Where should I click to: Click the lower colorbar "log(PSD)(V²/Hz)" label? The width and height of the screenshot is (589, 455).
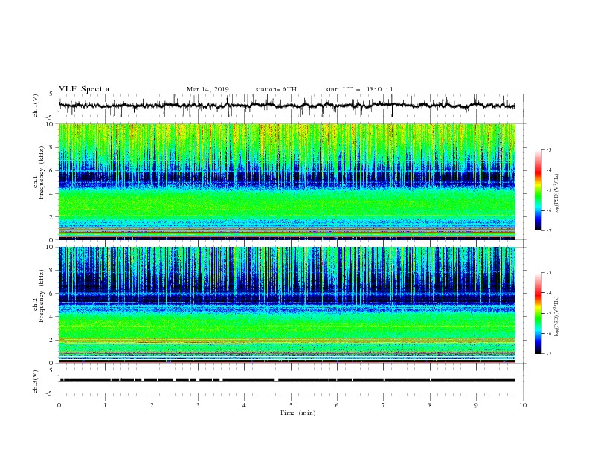coord(557,316)
